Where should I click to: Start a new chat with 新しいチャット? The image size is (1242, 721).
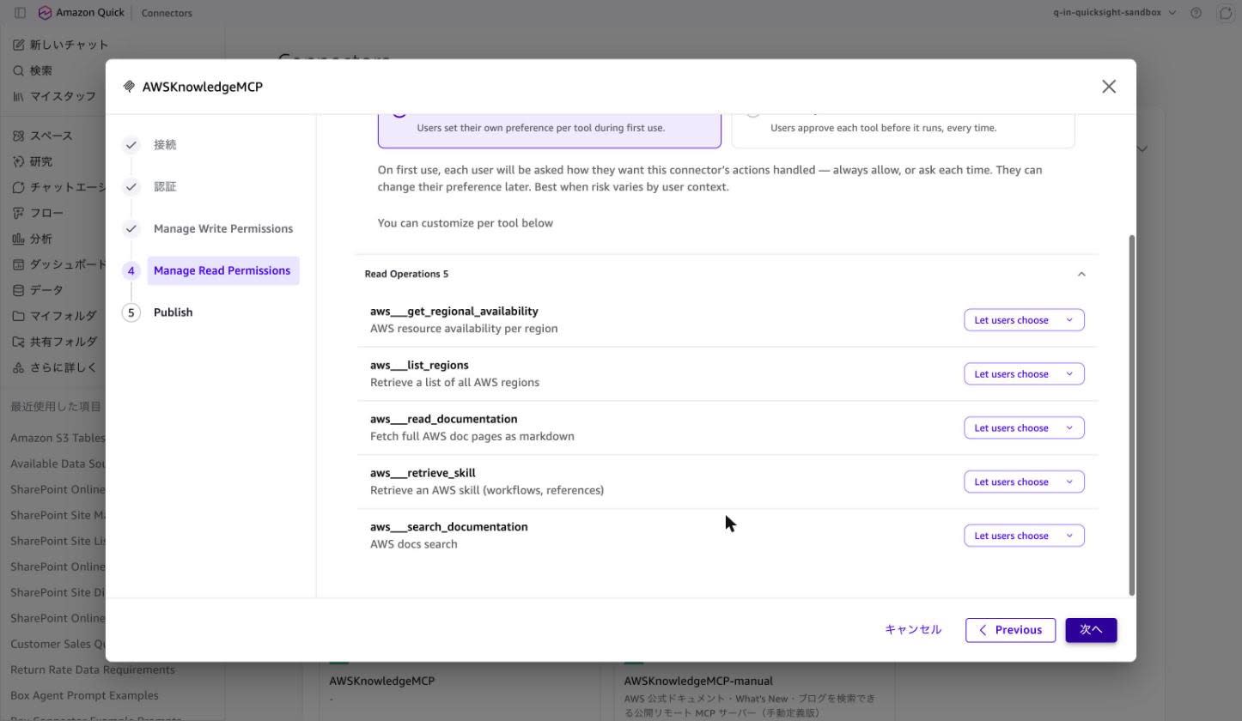click(x=60, y=45)
